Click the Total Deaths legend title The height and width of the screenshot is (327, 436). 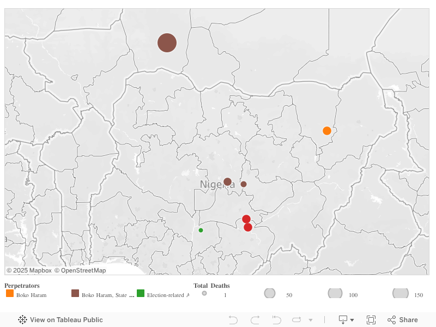point(211,286)
